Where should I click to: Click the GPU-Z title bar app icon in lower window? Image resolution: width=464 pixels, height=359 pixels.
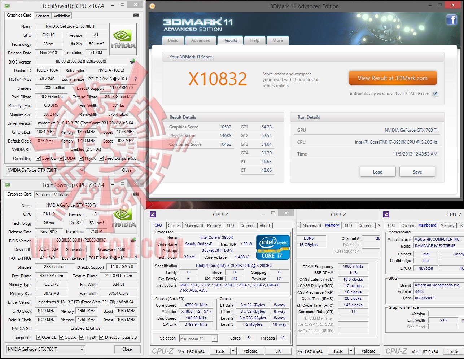pyautogui.click(x=7, y=185)
